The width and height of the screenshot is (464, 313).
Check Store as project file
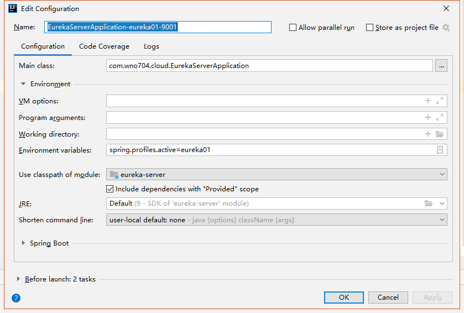370,28
